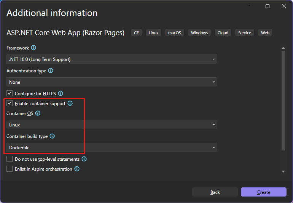This screenshot has height=203, width=293.
Task: Click the Container build type info icon
Action: point(52,136)
